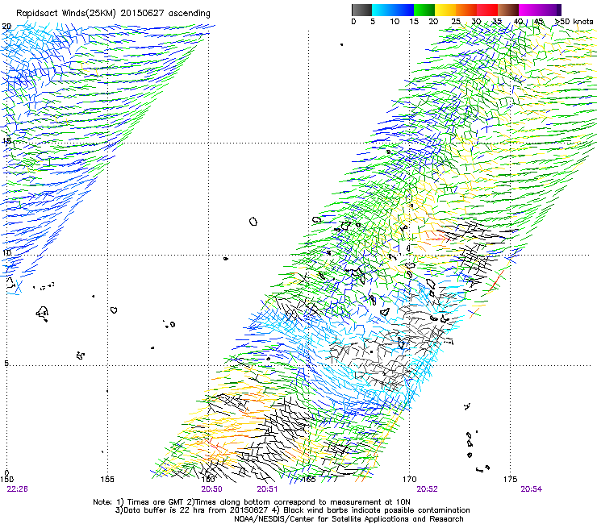Click the longitude '175' axis label
This screenshot has height=524, width=597.
(x=510, y=479)
